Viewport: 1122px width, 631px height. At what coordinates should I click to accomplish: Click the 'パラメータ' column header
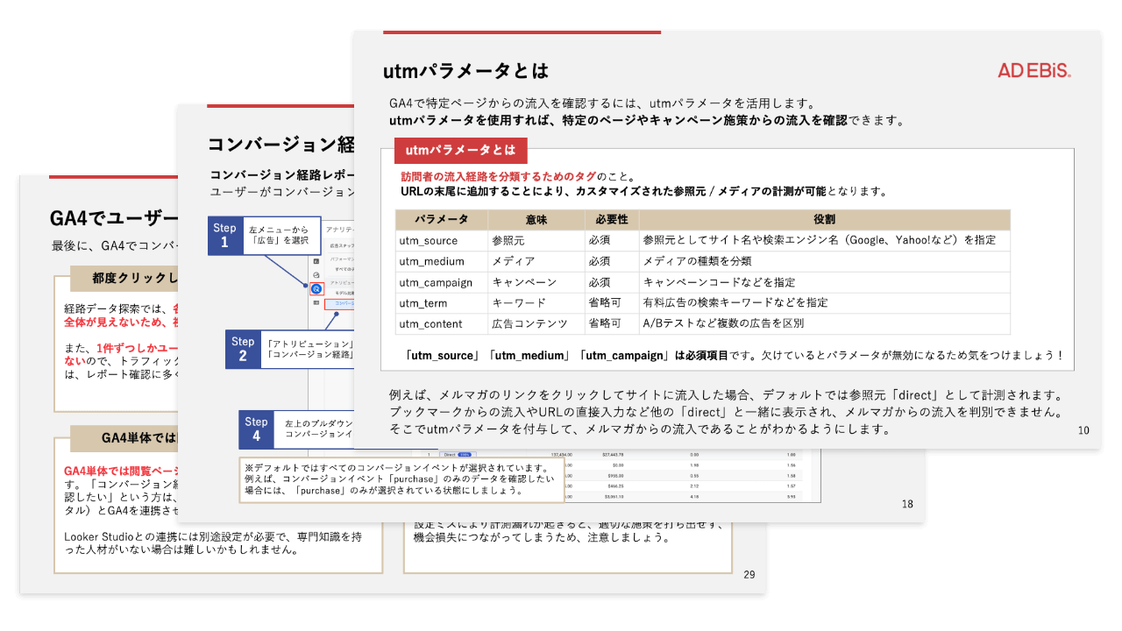(441, 219)
